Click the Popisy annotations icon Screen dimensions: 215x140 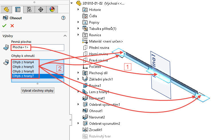pos(85,22)
